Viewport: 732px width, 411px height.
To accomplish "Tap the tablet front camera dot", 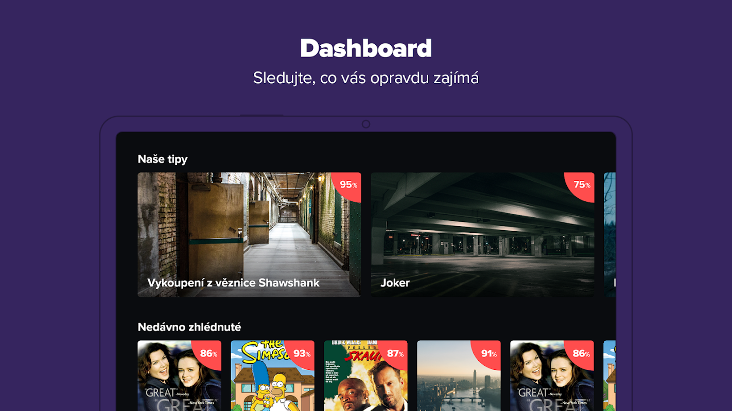I will click(366, 124).
